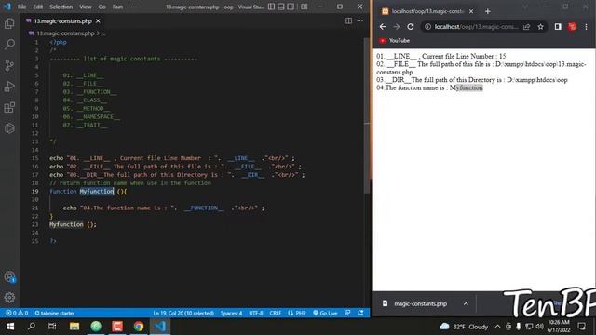View site information icon in address bar
This screenshot has height=335, width=596.
[427, 27]
